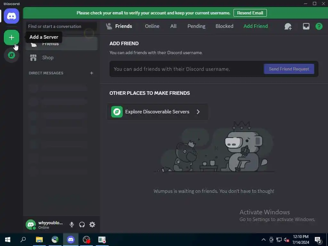This screenshot has height=246, width=328.
Task: Select the Add Friend tab
Action: [x=255, y=26]
